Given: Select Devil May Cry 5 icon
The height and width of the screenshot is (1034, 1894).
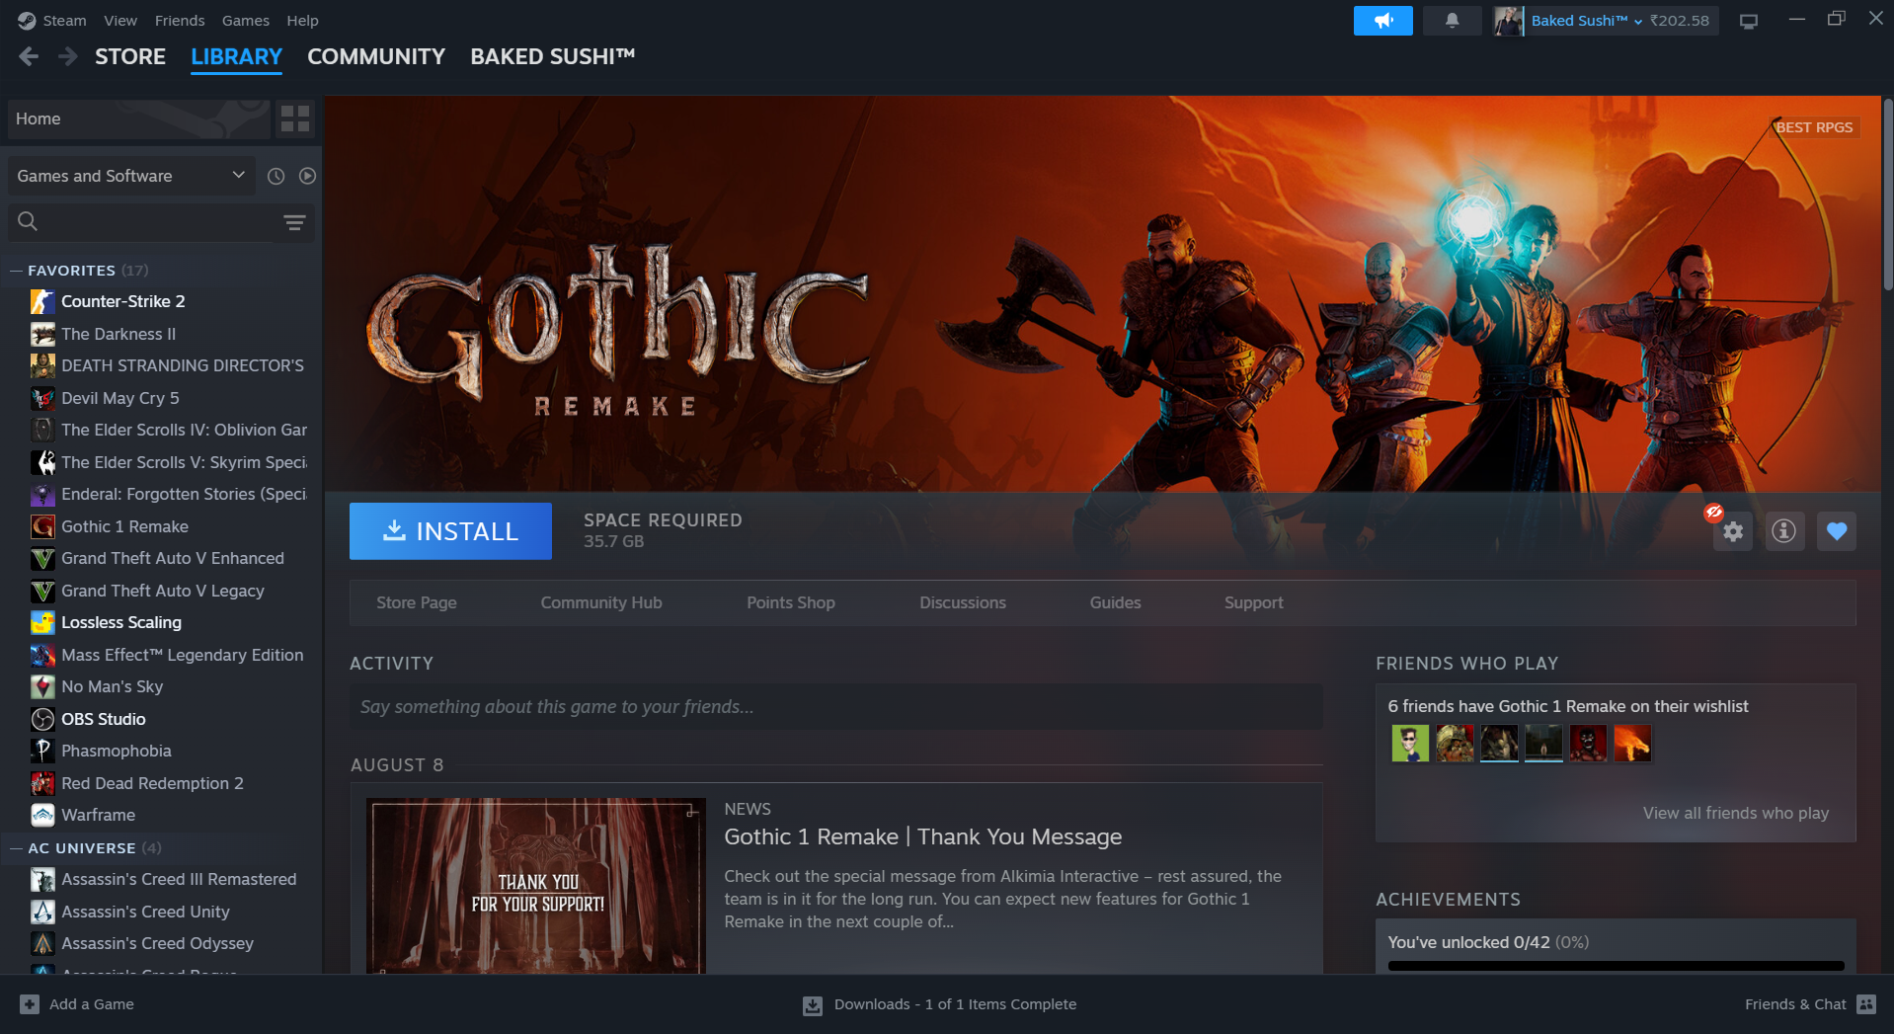Looking at the screenshot, I should tap(42, 398).
